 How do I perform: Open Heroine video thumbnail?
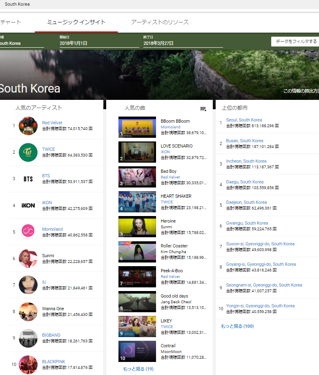[x=137, y=227]
